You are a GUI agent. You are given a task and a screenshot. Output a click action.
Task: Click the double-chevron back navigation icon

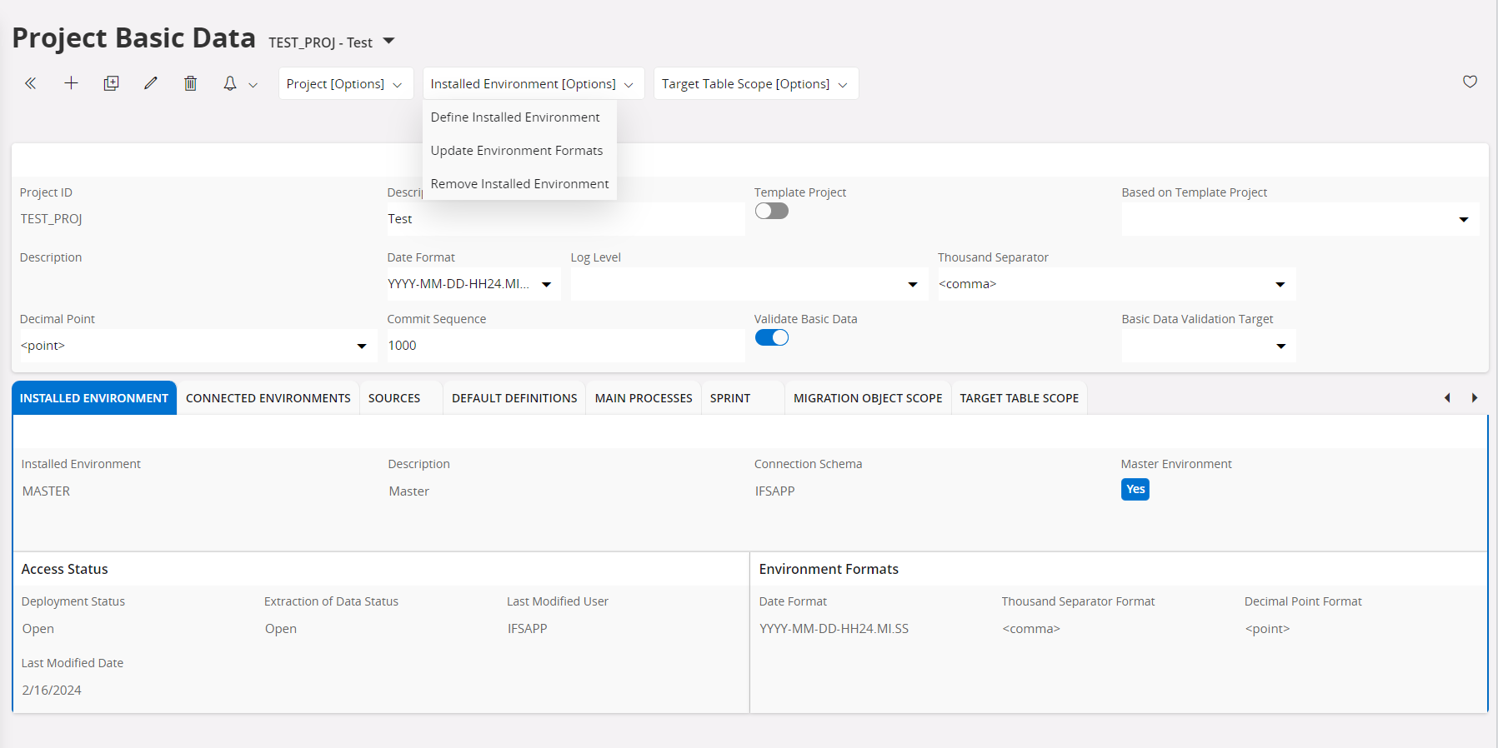pos(31,83)
